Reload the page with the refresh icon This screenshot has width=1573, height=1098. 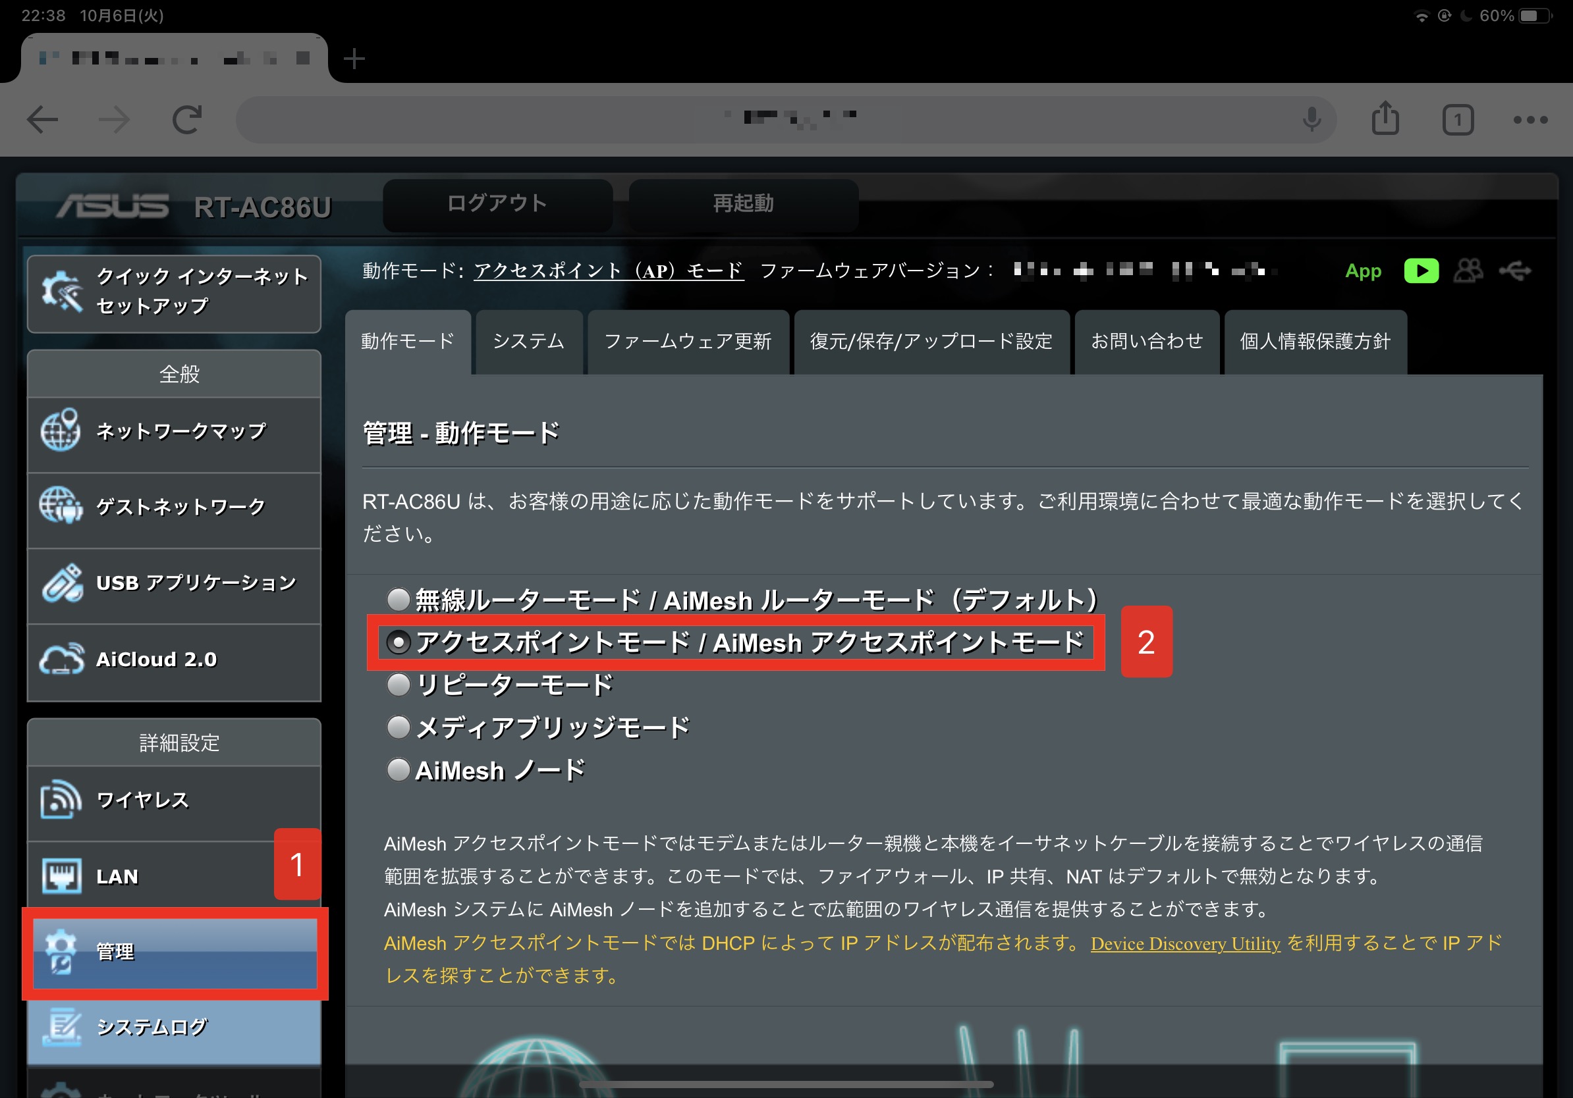187,120
